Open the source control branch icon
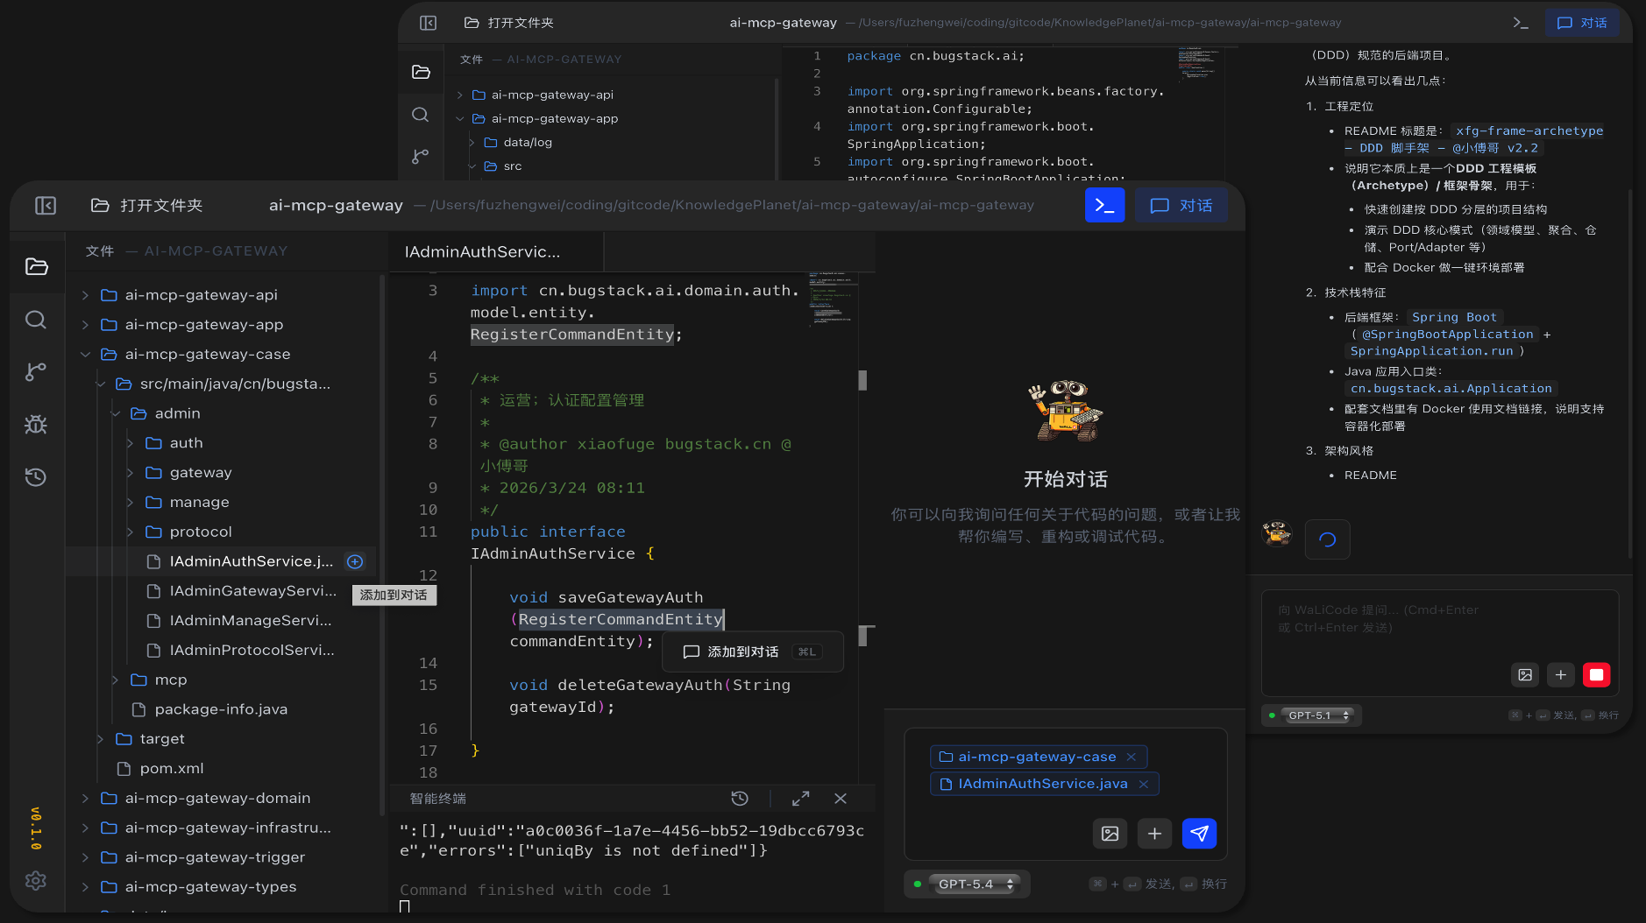Image resolution: width=1646 pixels, height=923 pixels. (36, 372)
